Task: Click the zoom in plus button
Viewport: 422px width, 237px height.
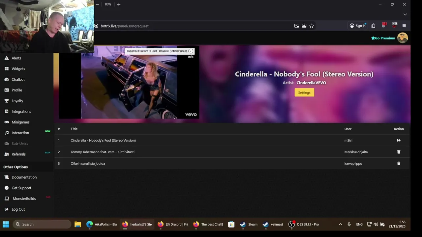Action: [x=119, y=4]
